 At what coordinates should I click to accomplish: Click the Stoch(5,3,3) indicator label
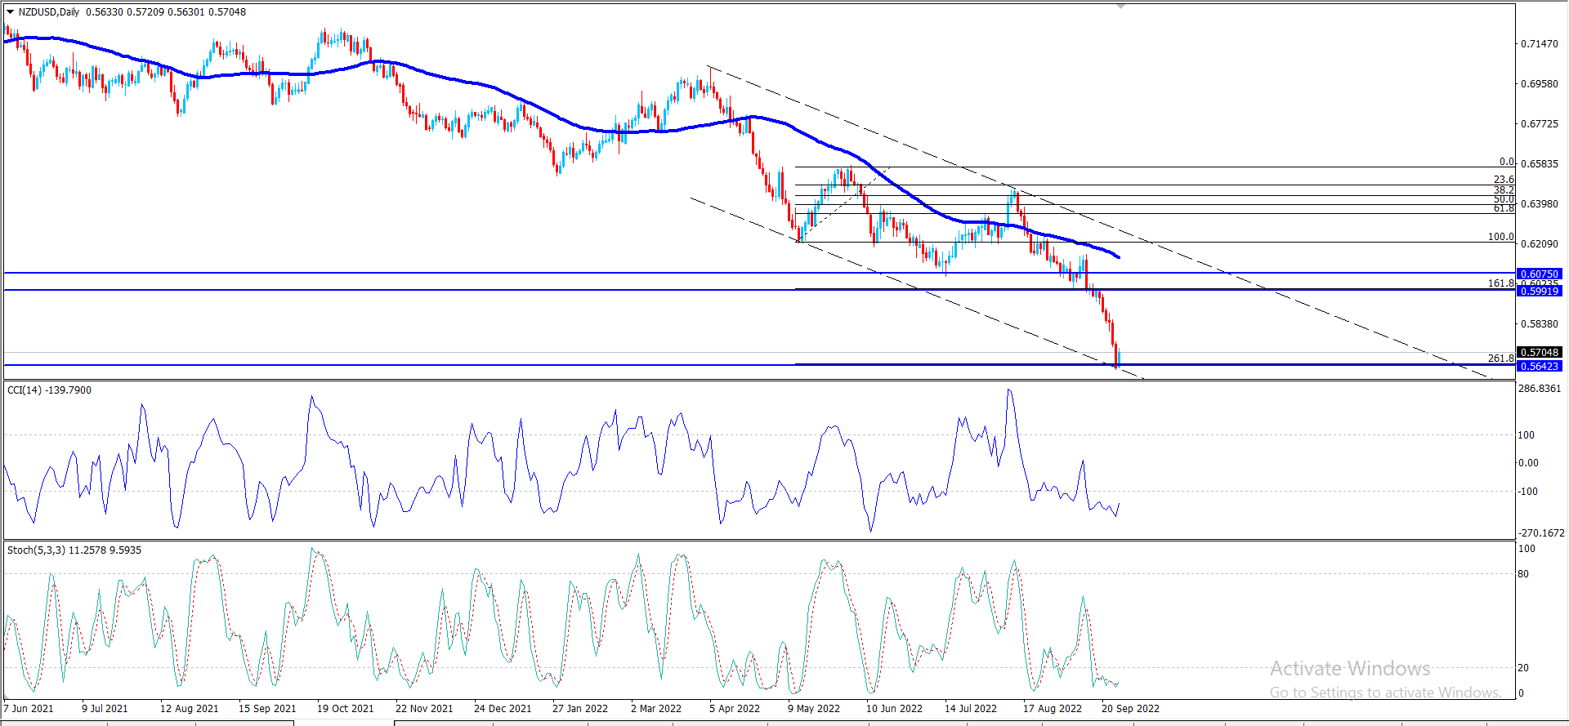tap(74, 550)
